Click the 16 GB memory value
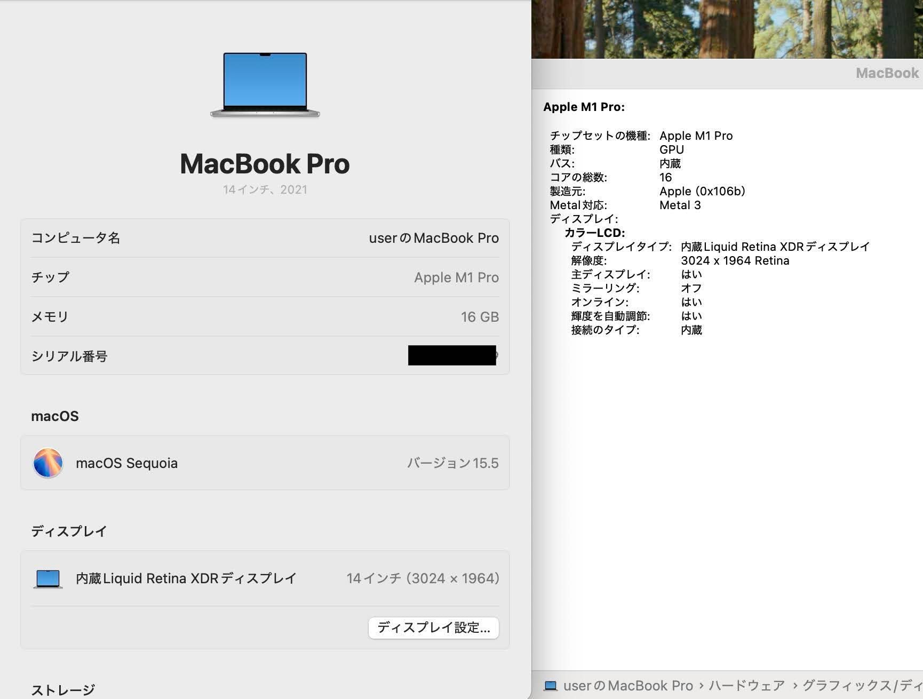The height and width of the screenshot is (699, 923). pyautogui.click(x=480, y=317)
